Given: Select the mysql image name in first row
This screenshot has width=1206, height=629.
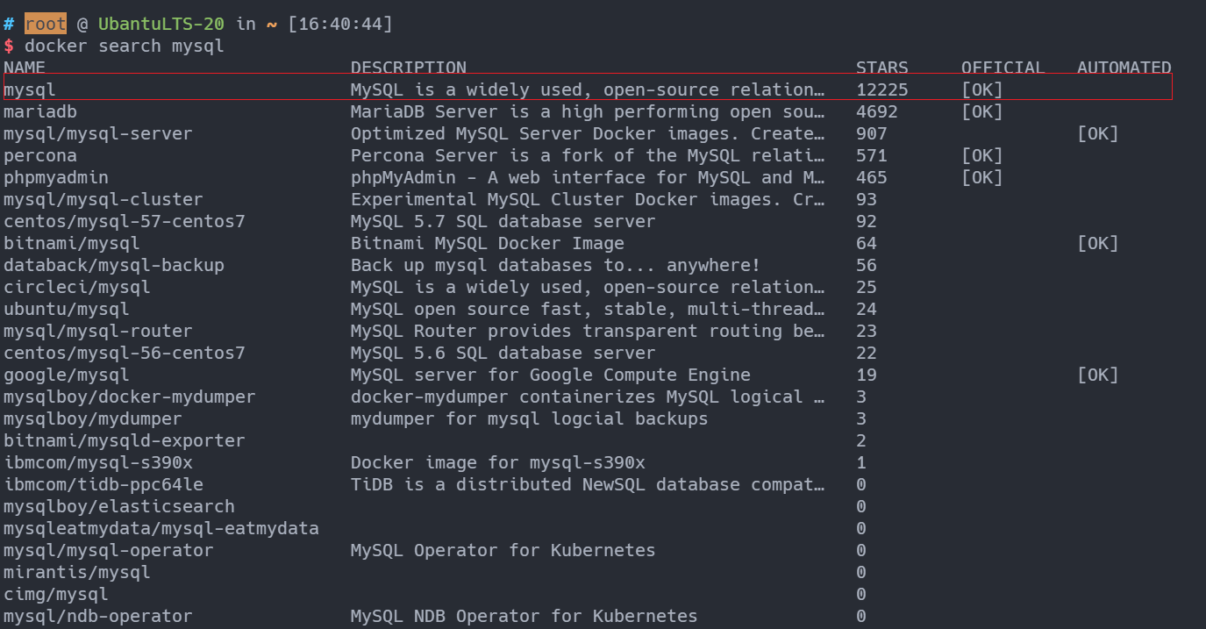Looking at the screenshot, I should click(x=30, y=89).
